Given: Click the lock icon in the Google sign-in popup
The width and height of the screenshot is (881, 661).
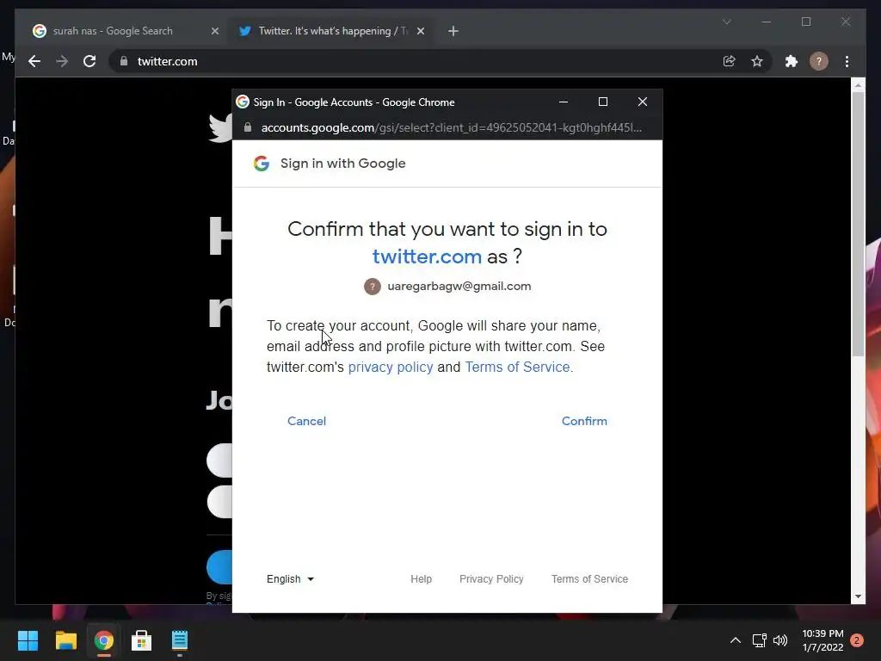Looking at the screenshot, I should point(248,127).
